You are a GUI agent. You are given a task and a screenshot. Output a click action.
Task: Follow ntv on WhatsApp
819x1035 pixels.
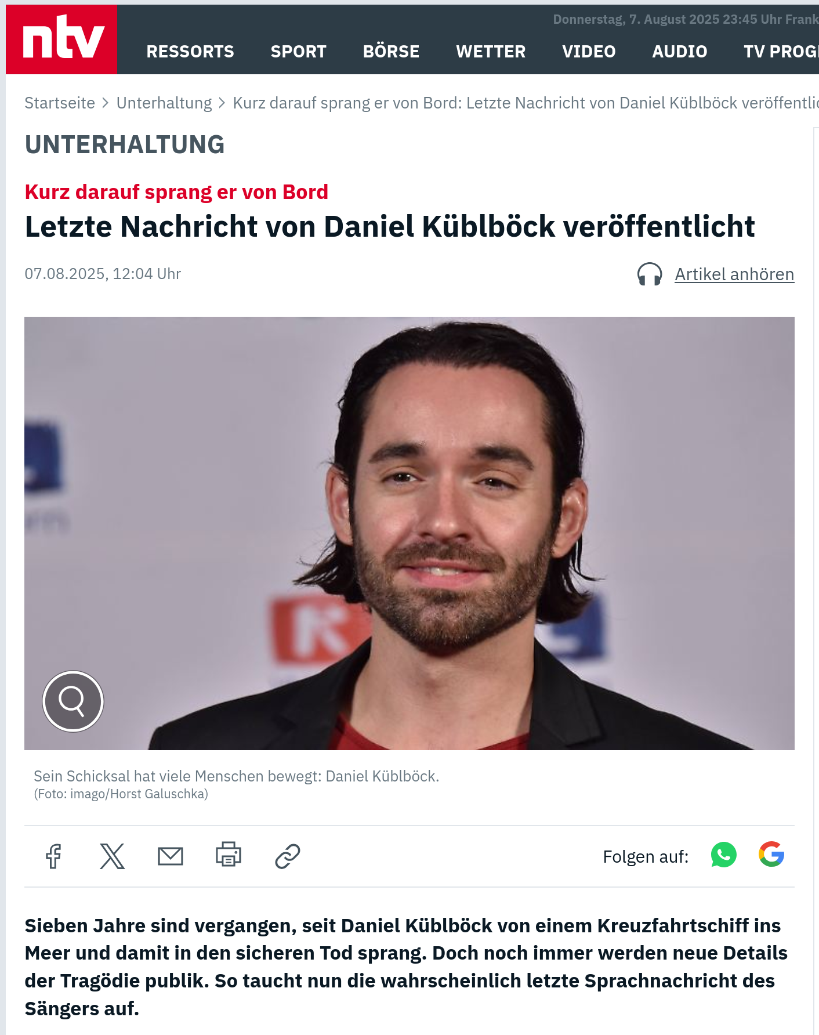(x=723, y=855)
